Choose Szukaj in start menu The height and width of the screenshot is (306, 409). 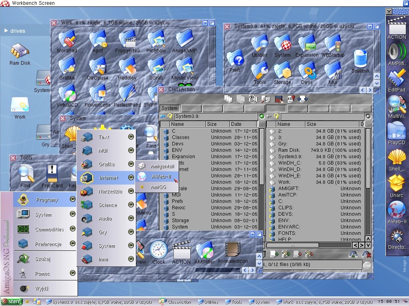tap(45, 259)
